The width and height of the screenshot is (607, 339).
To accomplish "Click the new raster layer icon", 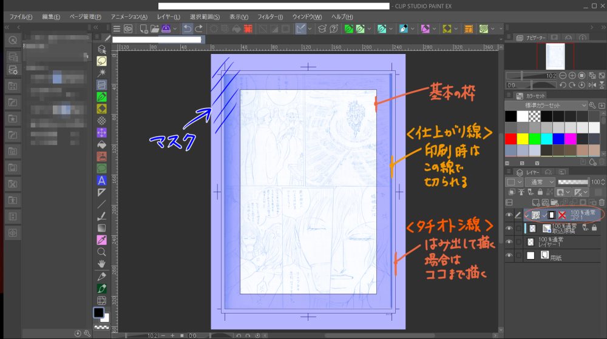I will coord(536,202).
